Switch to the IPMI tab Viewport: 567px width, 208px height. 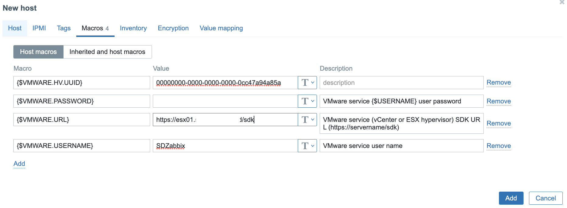tap(39, 28)
